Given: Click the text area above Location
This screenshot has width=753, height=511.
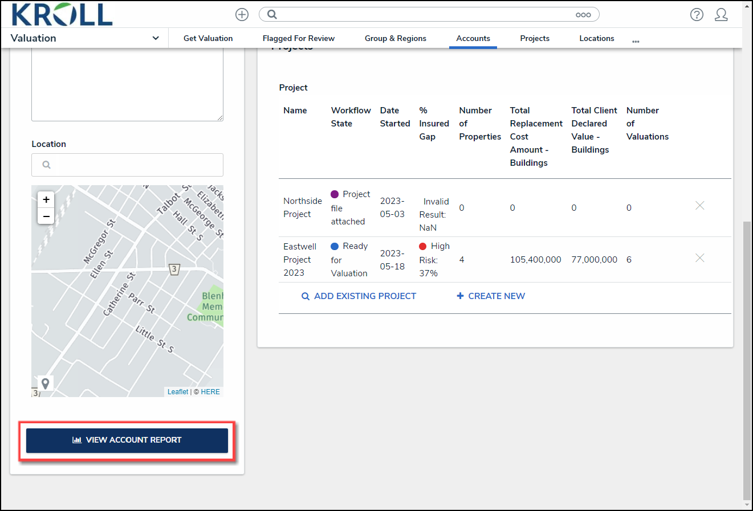Looking at the screenshot, I should pyautogui.click(x=127, y=84).
